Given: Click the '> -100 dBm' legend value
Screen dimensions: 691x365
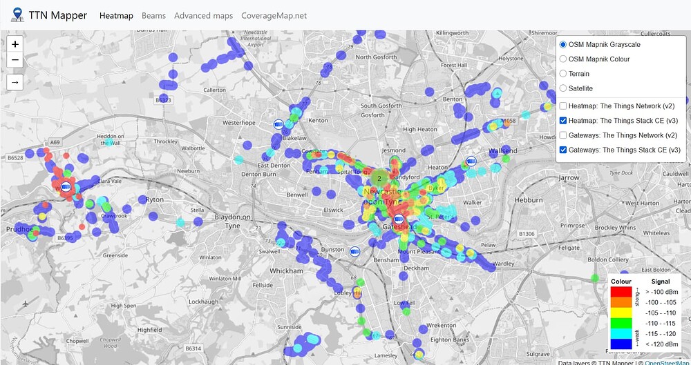Looking at the screenshot, I should 661,292.
